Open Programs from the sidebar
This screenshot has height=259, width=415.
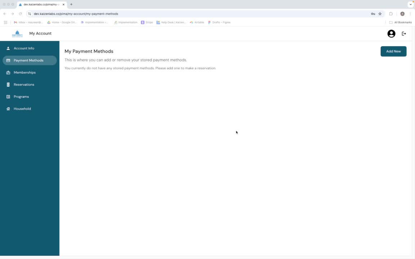click(x=30, y=97)
